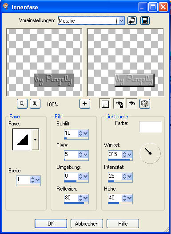Click the blue slider bar under Reflexion

click(74, 203)
